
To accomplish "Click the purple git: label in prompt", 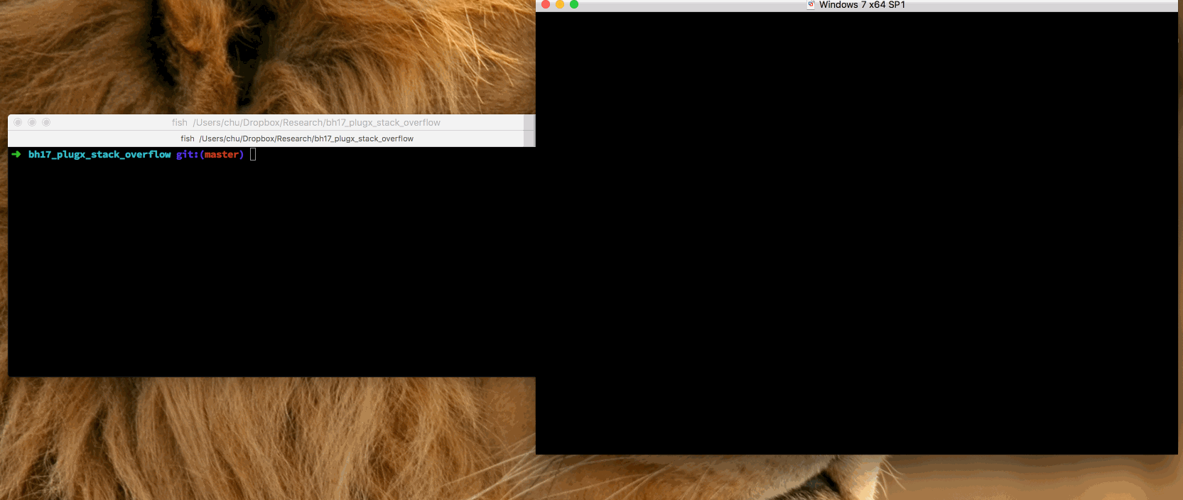I will point(187,154).
